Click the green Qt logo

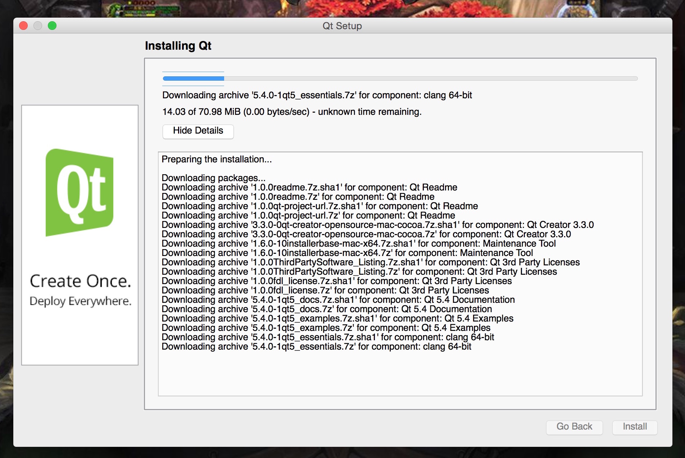[x=80, y=192]
